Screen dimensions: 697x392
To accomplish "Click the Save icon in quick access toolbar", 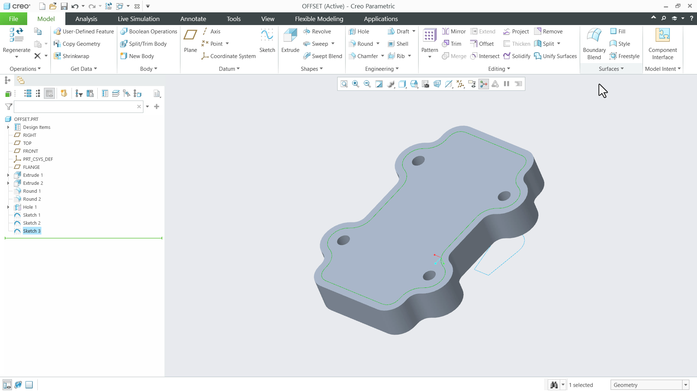I will point(64,6).
